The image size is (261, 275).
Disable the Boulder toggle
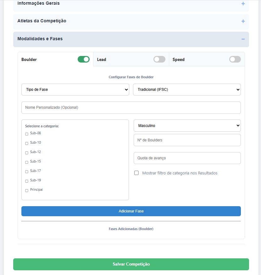83,59
